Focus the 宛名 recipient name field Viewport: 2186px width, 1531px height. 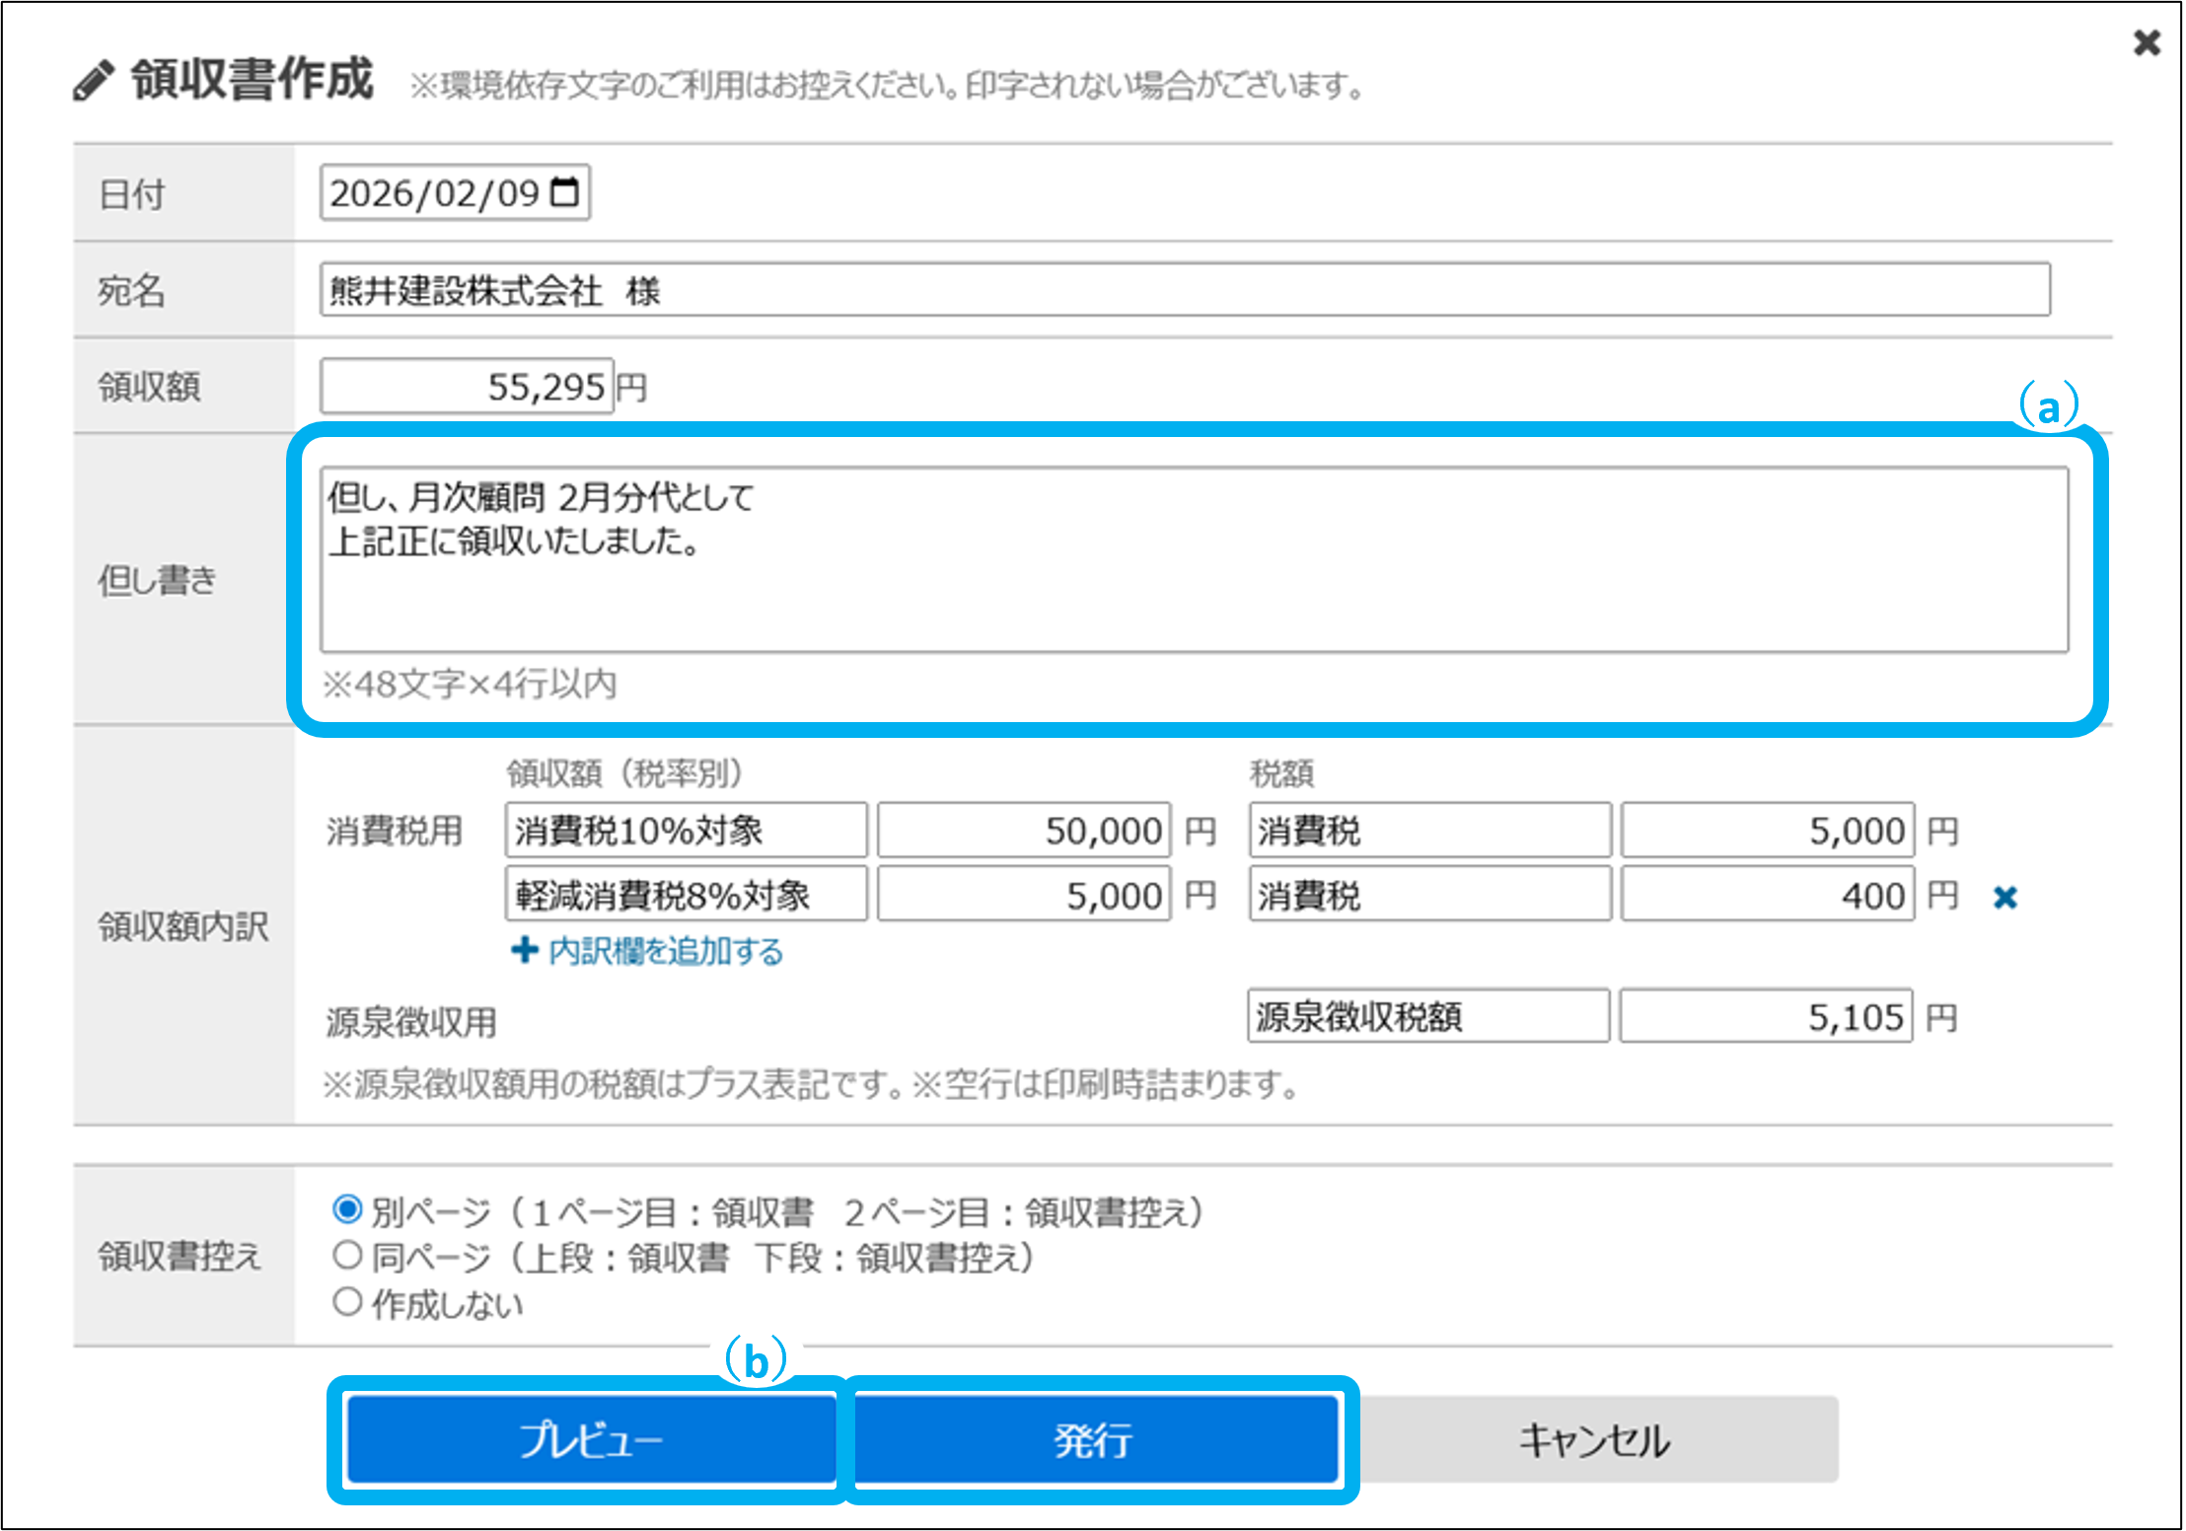[x=1184, y=290]
